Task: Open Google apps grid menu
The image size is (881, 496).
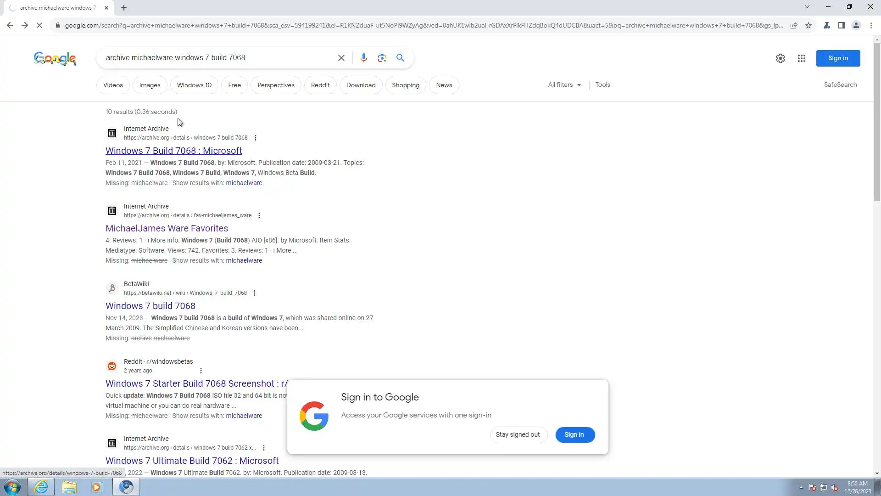Action: point(801,58)
